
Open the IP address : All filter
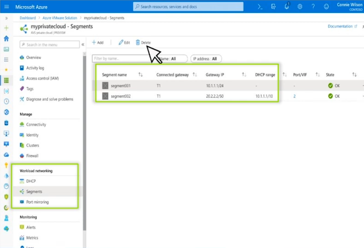[x=206, y=59]
